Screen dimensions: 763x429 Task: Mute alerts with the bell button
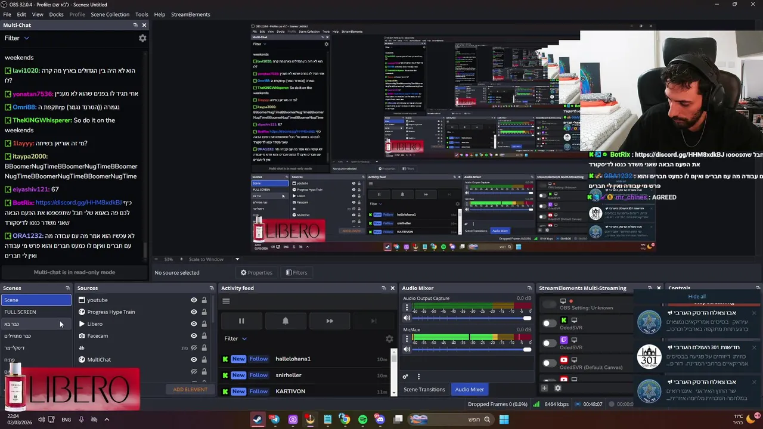point(286,321)
